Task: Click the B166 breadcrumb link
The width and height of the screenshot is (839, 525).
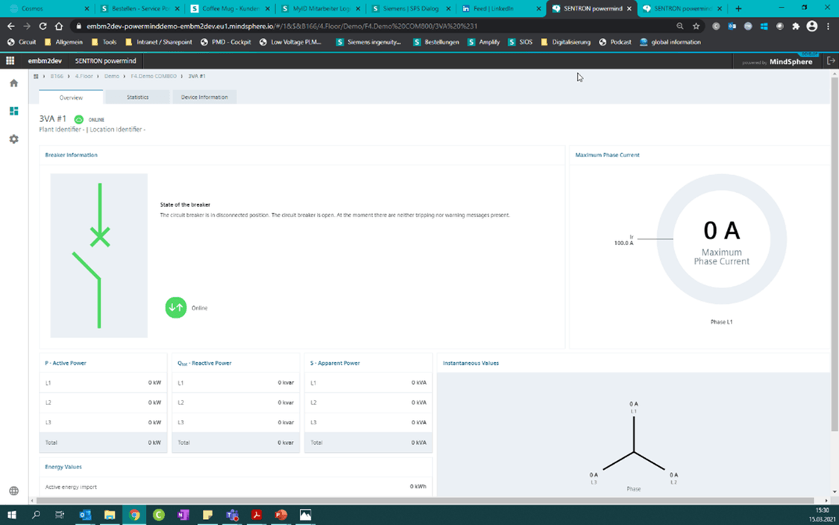Action: pos(57,77)
